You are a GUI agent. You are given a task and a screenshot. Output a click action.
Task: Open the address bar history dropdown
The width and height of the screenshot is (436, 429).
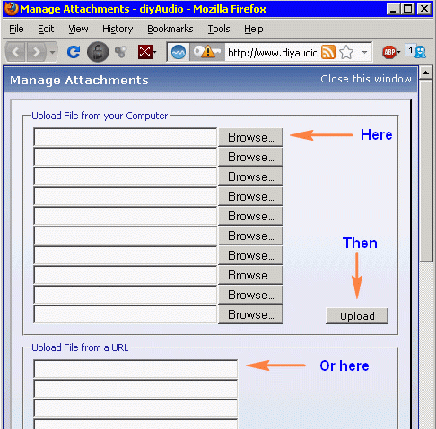click(364, 52)
